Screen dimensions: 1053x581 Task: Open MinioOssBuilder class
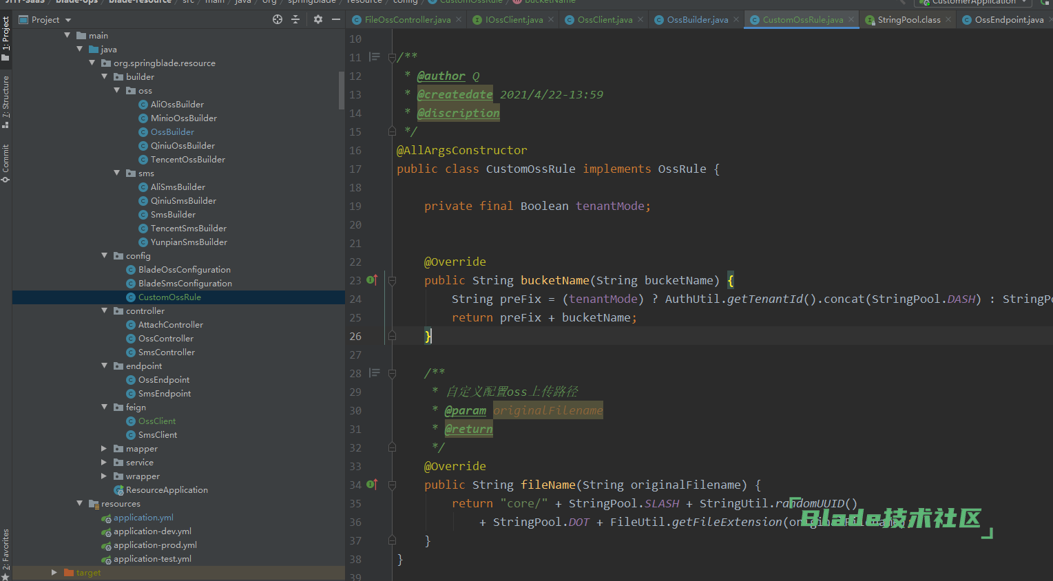pos(184,118)
